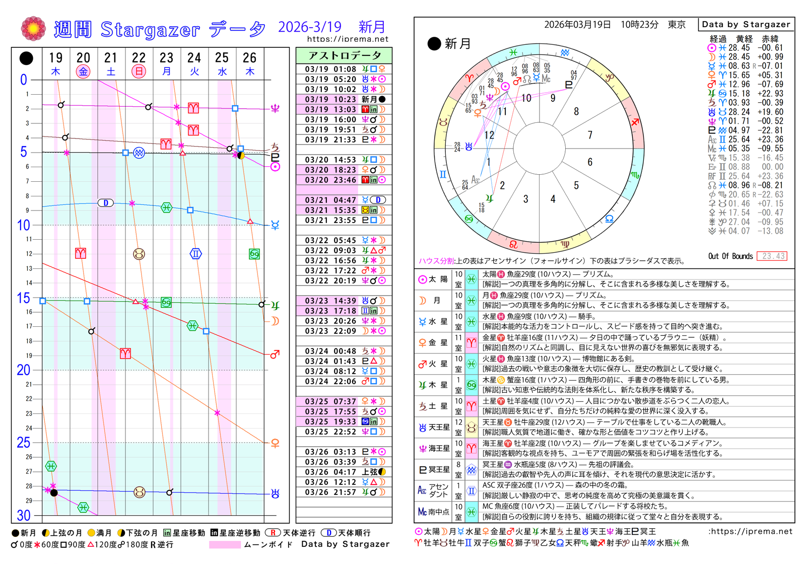
Task: Open the iprema.net link under the title
Action: click(x=348, y=39)
